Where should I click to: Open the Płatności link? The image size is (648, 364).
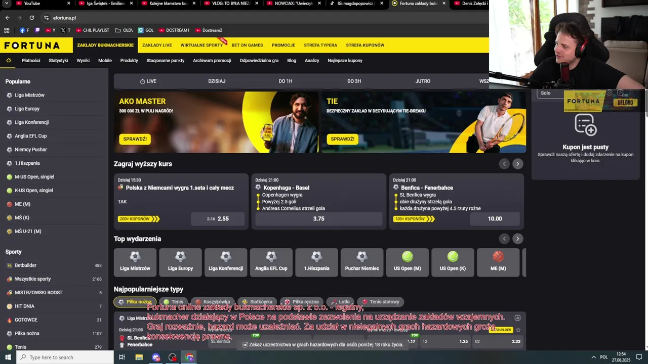tap(31, 60)
